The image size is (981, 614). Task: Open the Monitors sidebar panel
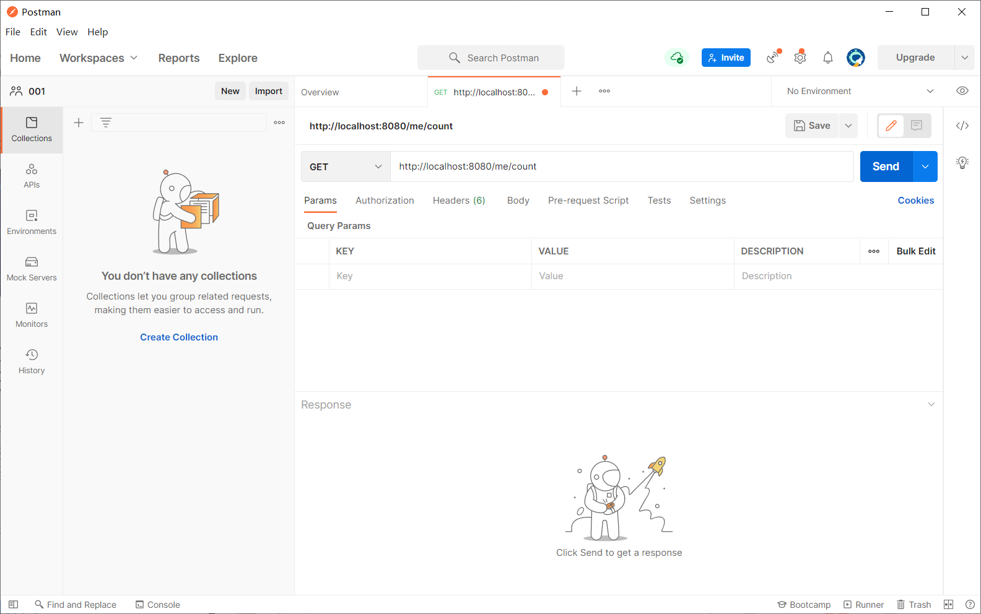(32, 316)
